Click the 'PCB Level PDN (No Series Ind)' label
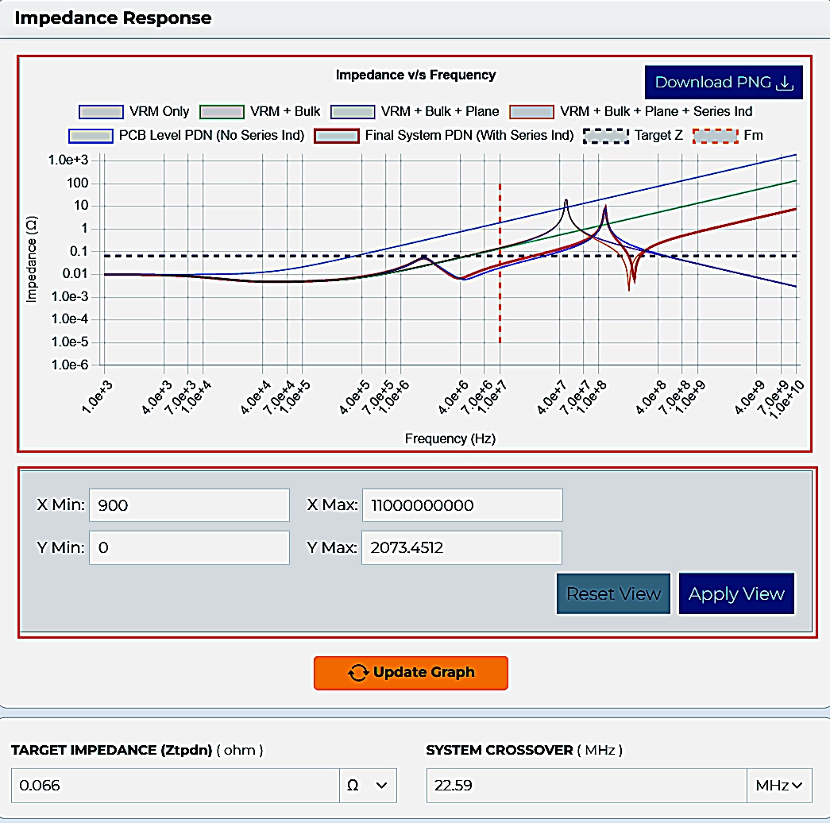This screenshot has width=830, height=823. click(212, 136)
